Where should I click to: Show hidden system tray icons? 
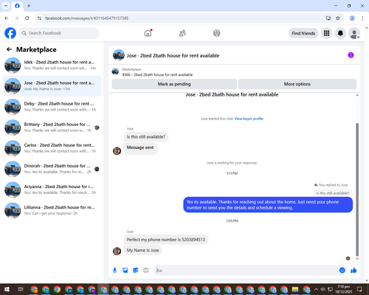[x=316, y=289]
